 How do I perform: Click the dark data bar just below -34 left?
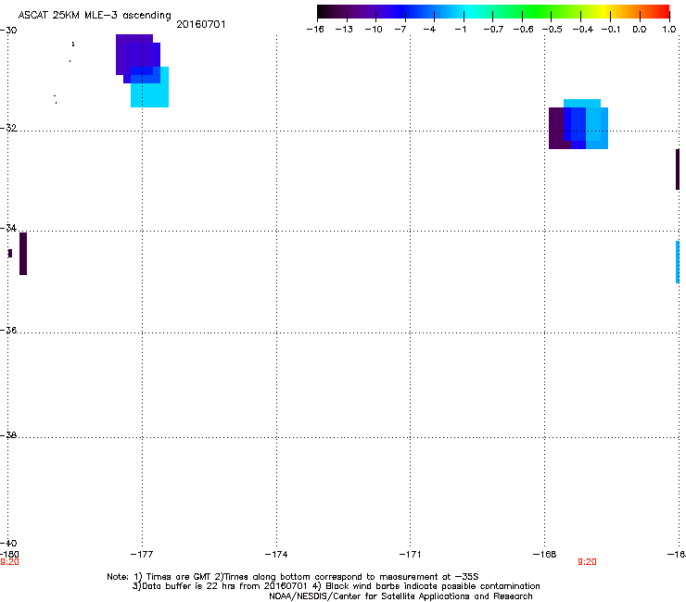[x=23, y=254]
